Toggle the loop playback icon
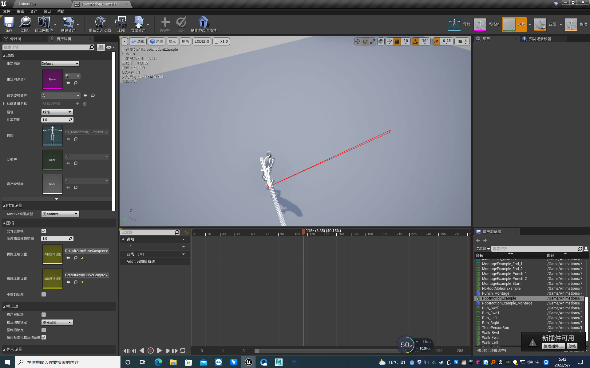Viewport: 590px width, 368px height. coord(183,351)
